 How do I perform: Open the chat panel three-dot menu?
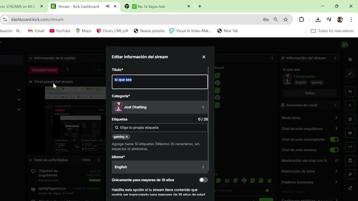[x=272, y=58]
